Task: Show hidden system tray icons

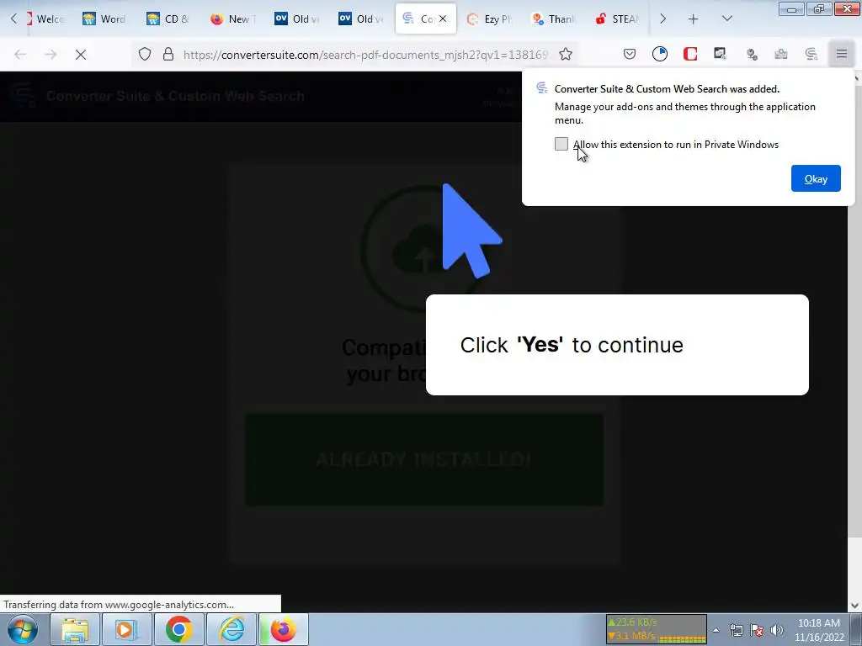Action: coord(716,630)
